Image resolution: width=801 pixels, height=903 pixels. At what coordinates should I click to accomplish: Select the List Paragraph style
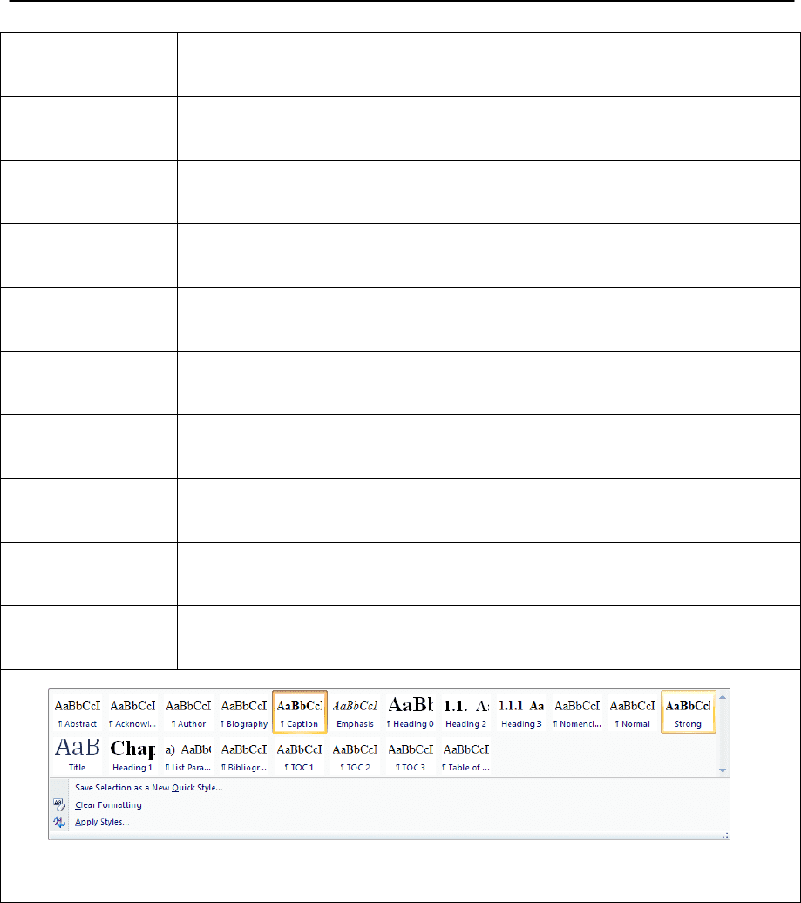(188, 756)
